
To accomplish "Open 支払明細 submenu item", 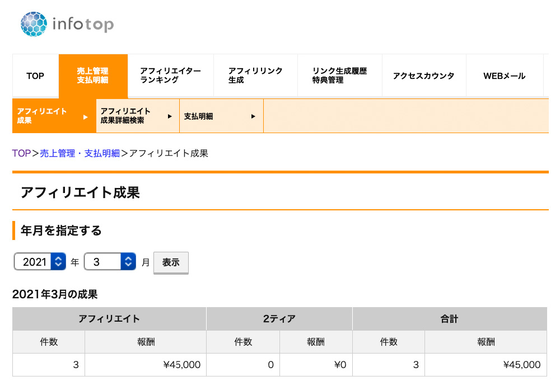I will [199, 116].
